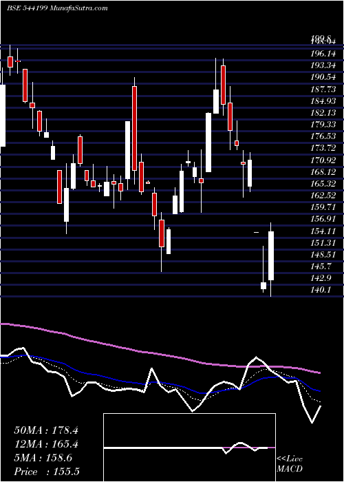This screenshot has width=344, height=482.
Task: Select the 176.53 price axis label
Action: (324, 136)
